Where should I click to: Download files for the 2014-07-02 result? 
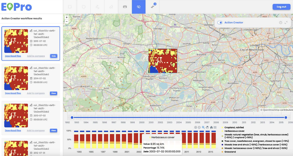click(13, 93)
